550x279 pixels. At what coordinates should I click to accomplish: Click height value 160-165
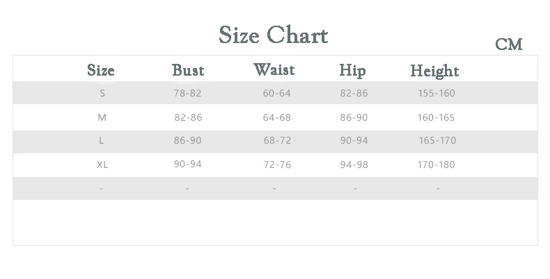click(x=436, y=117)
